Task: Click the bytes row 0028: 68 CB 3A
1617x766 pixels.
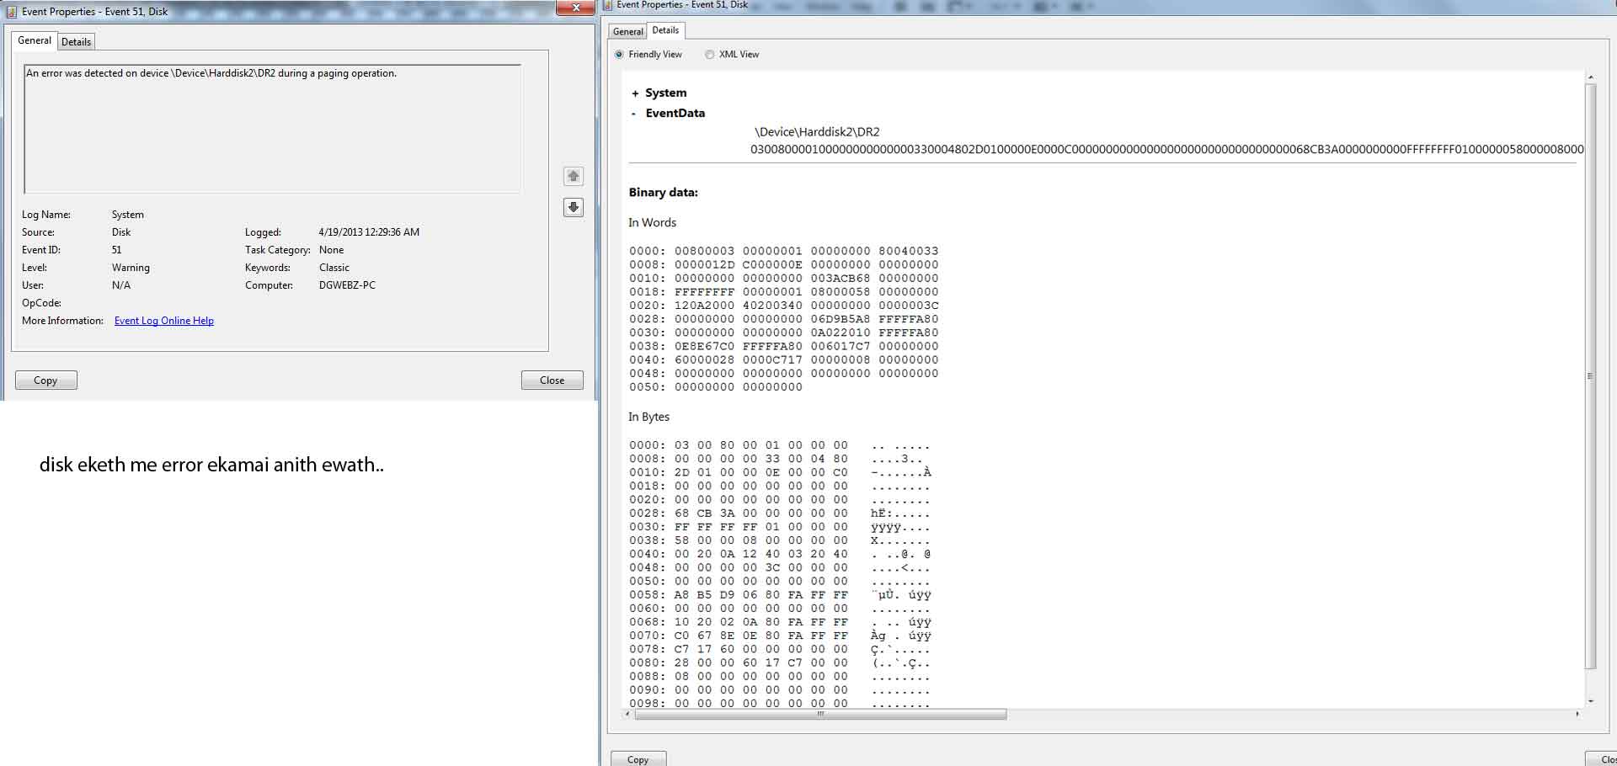Action: click(x=780, y=513)
